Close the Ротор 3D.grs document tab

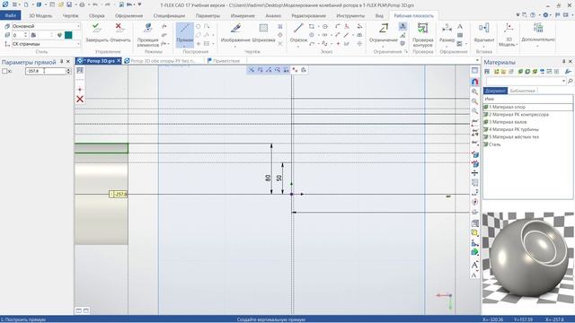click(x=119, y=61)
